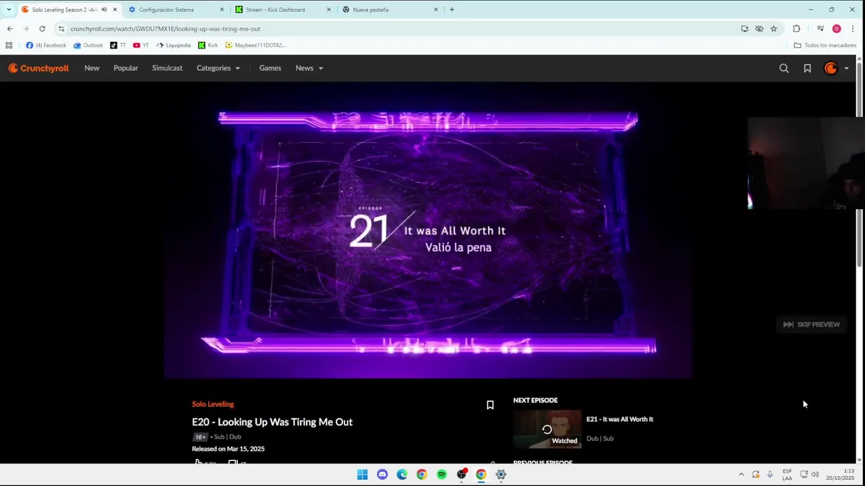Expand the News dropdown
Image resolution: width=865 pixels, height=486 pixels.
[x=309, y=68]
